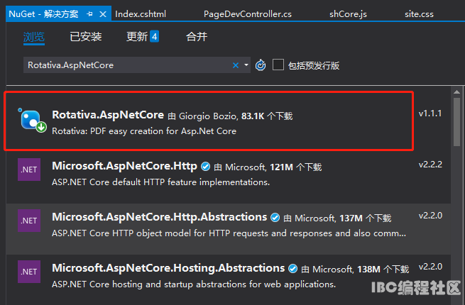This screenshot has height=305, width=465.
Task: Select the 浏览 (Browse) tab
Action: point(34,37)
